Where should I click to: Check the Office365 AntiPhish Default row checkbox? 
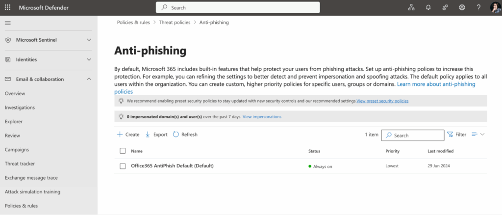coord(123,166)
